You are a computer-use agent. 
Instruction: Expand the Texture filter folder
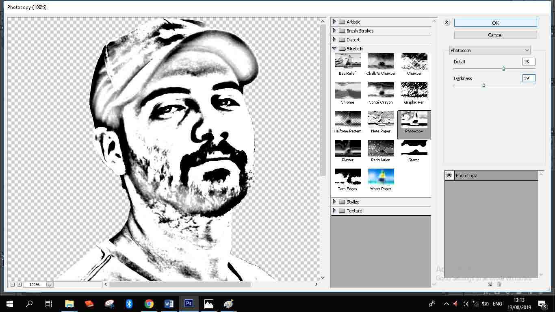coord(334,211)
